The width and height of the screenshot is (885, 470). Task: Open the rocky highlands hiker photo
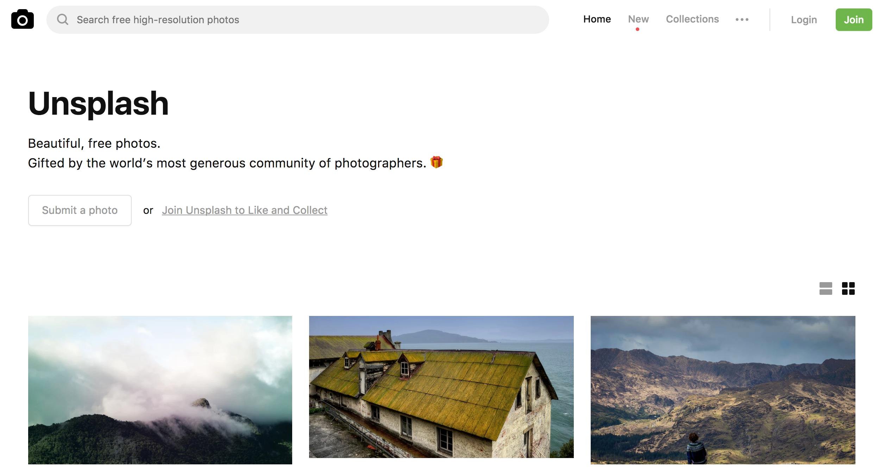click(723, 390)
